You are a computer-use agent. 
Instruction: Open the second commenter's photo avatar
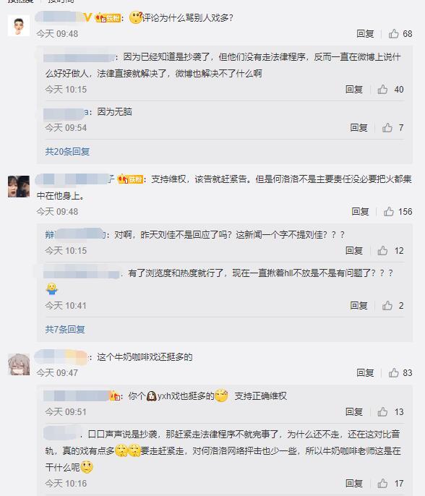point(19,187)
